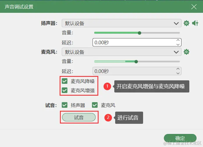Image resolution: width=203 pixels, height=147 pixels.
Task: Click the 试音 button
Action: (x=79, y=117)
